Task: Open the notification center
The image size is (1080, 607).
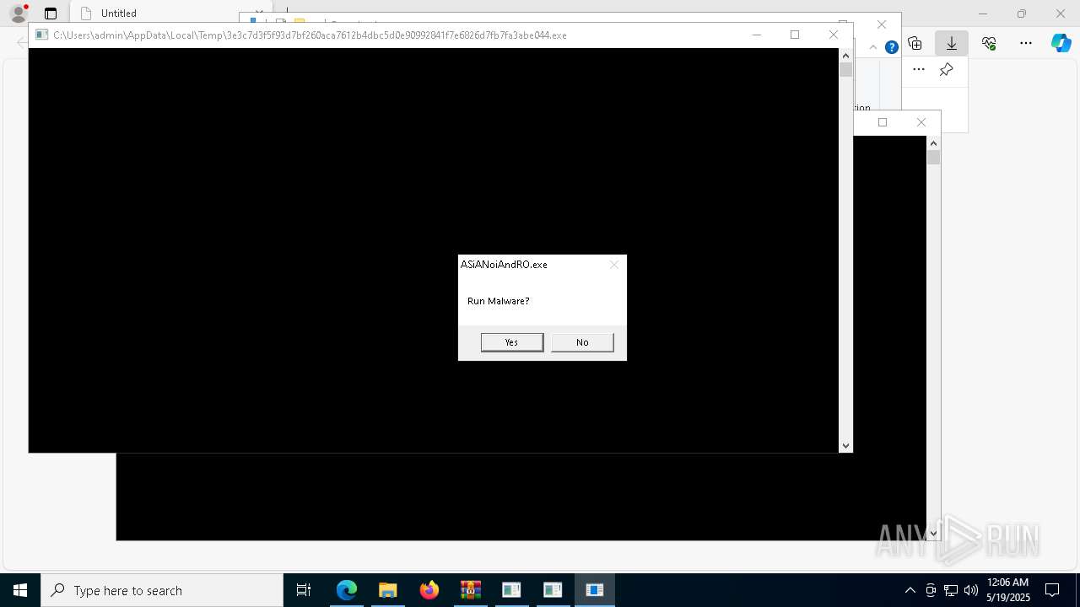Action: [1052, 590]
